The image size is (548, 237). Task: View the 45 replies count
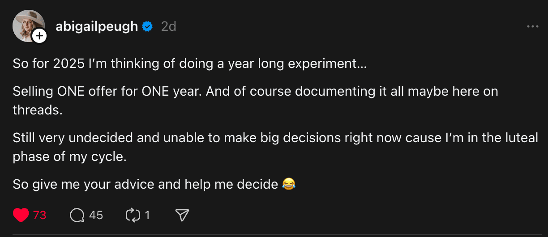tap(96, 216)
